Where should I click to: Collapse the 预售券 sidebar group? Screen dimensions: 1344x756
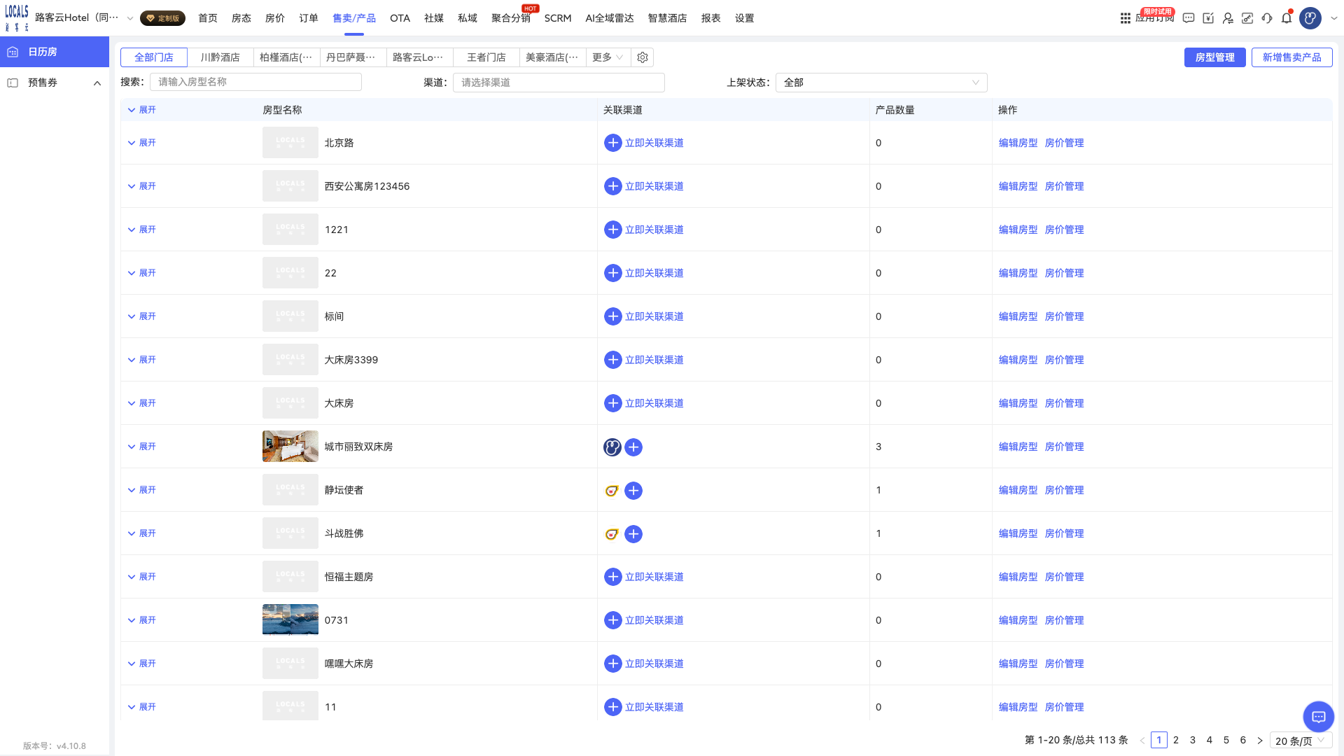tap(97, 83)
